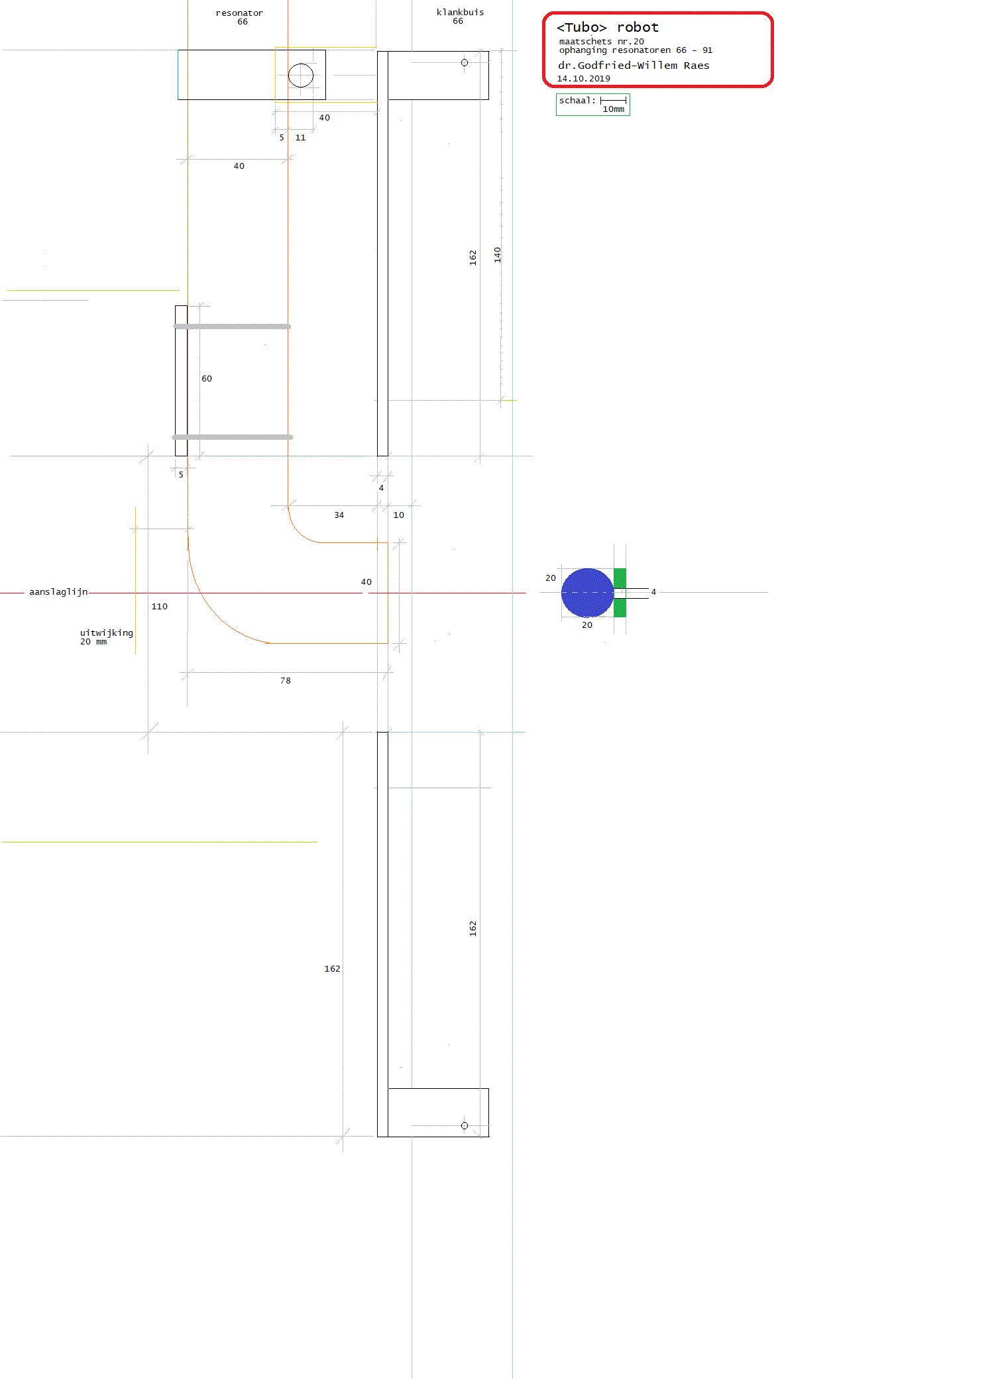Select the '<Tubo> robot' title text

tap(607, 27)
